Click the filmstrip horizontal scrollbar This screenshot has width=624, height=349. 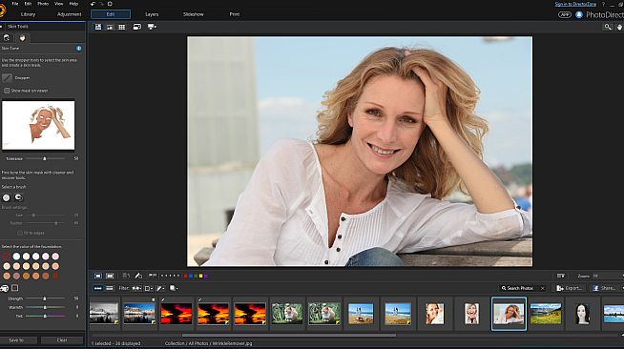coord(288,335)
